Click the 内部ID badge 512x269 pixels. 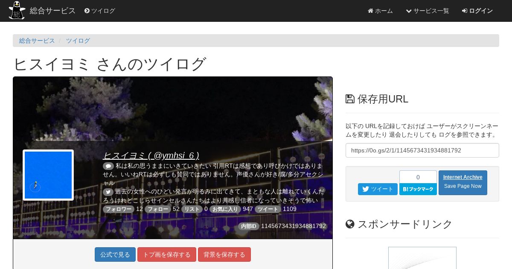pos(249,226)
